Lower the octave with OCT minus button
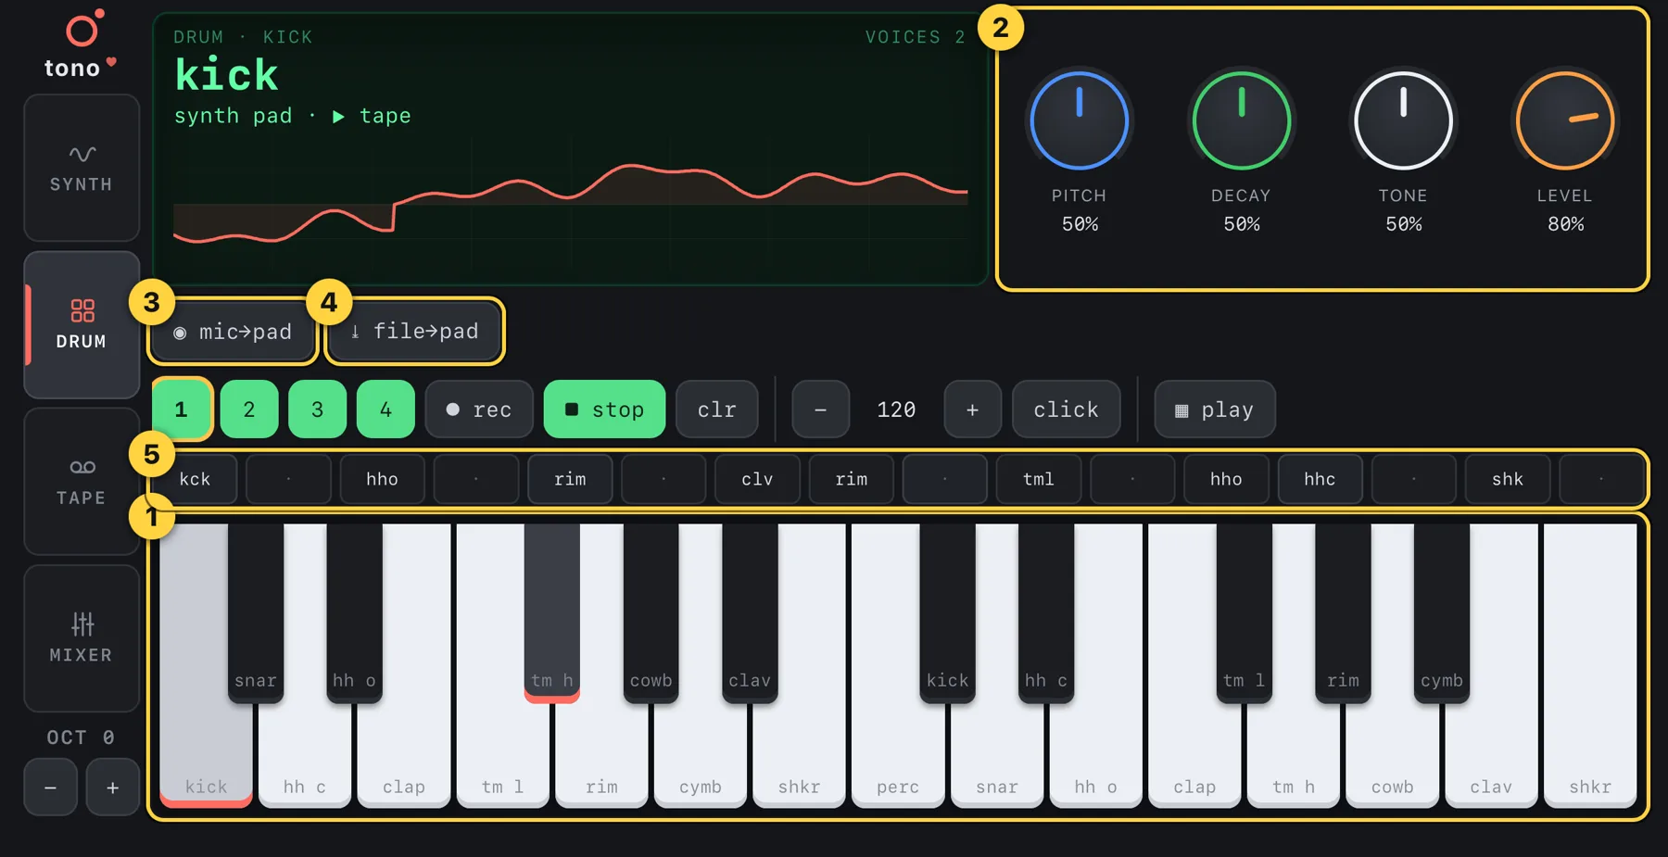Screen dimensions: 1668x857 click(x=50, y=788)
